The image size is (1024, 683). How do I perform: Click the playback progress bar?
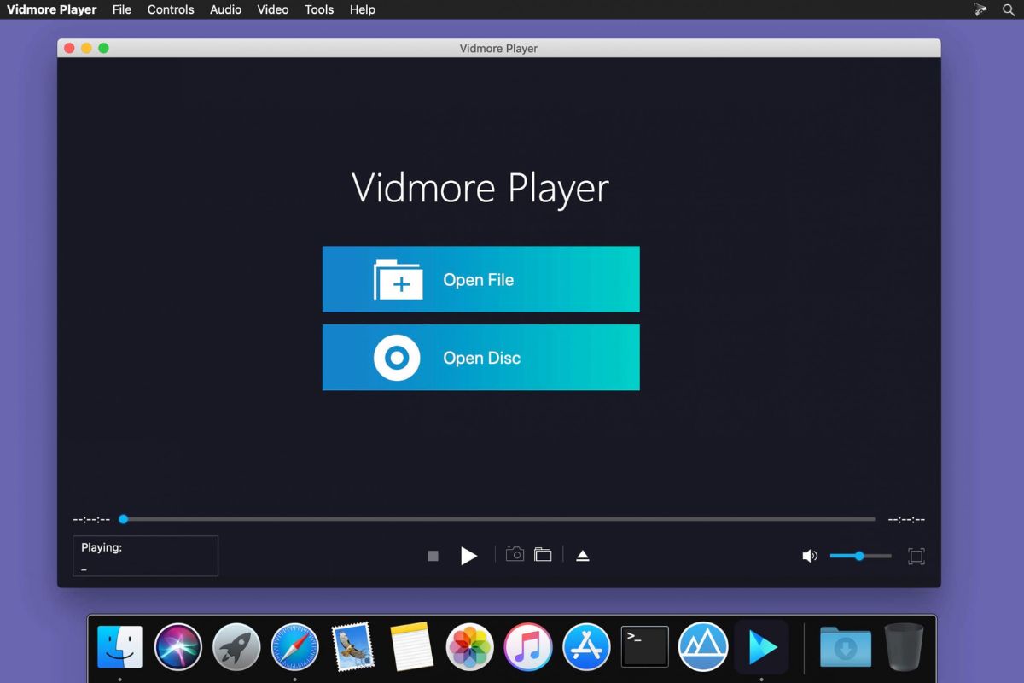[499, 519]
